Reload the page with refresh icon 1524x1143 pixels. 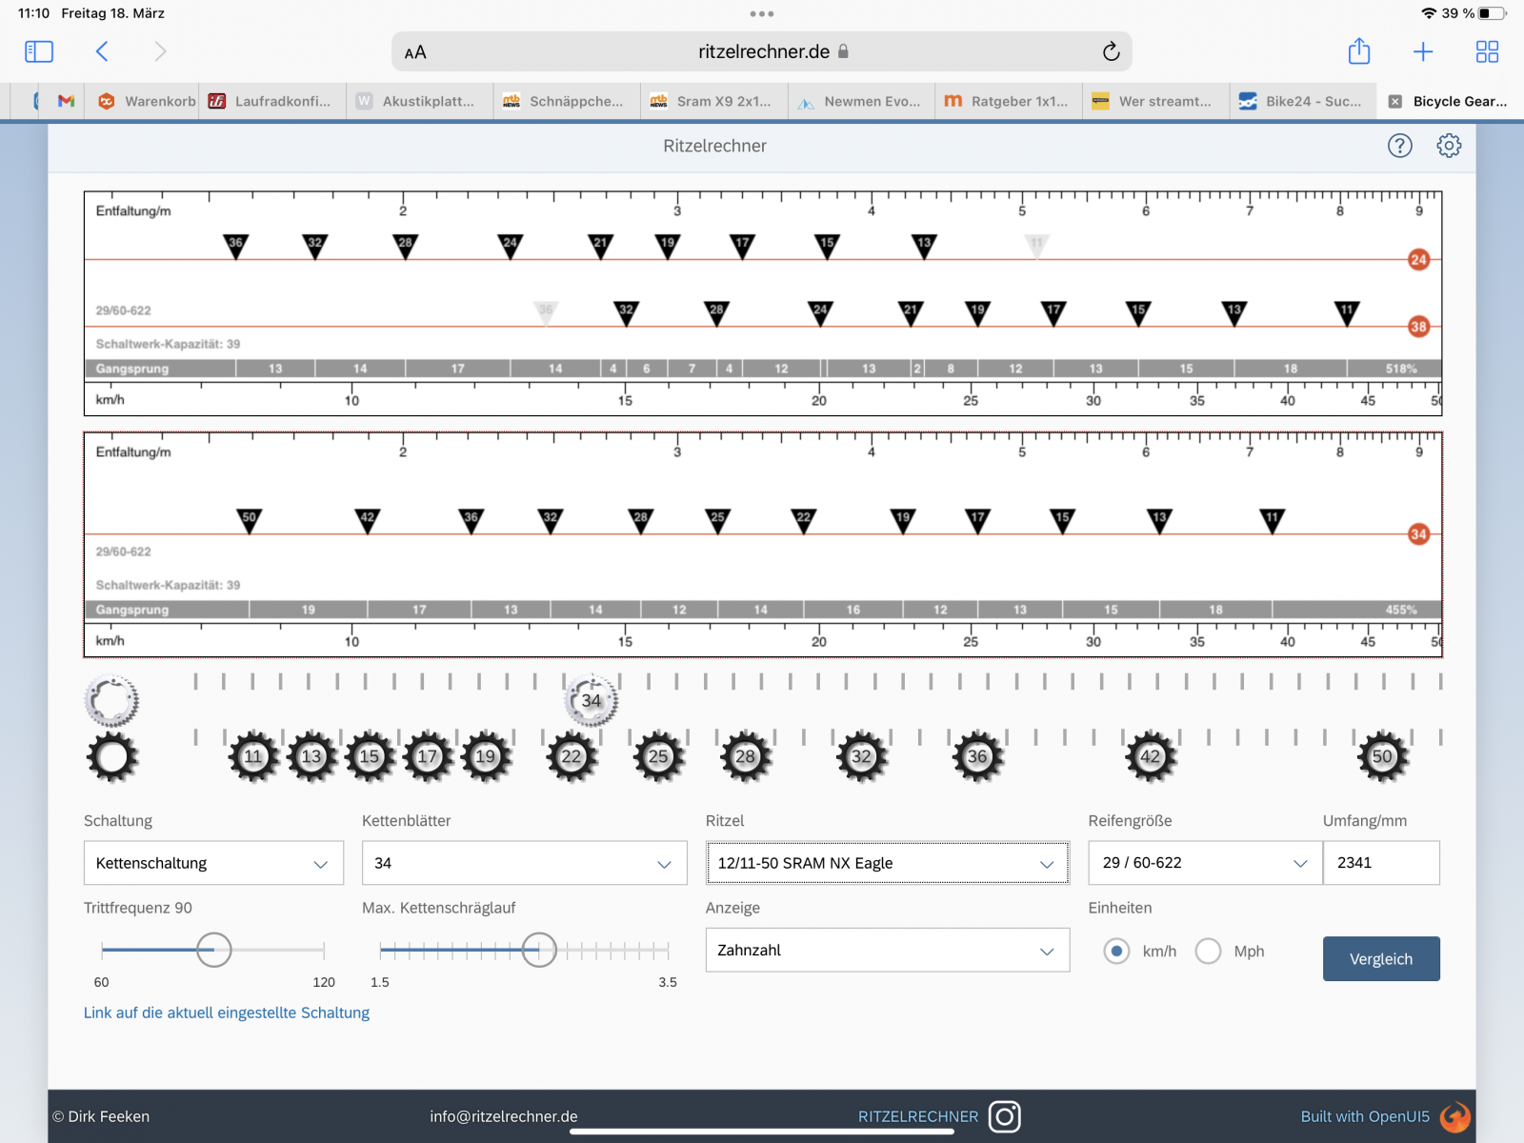[1111, 52]
